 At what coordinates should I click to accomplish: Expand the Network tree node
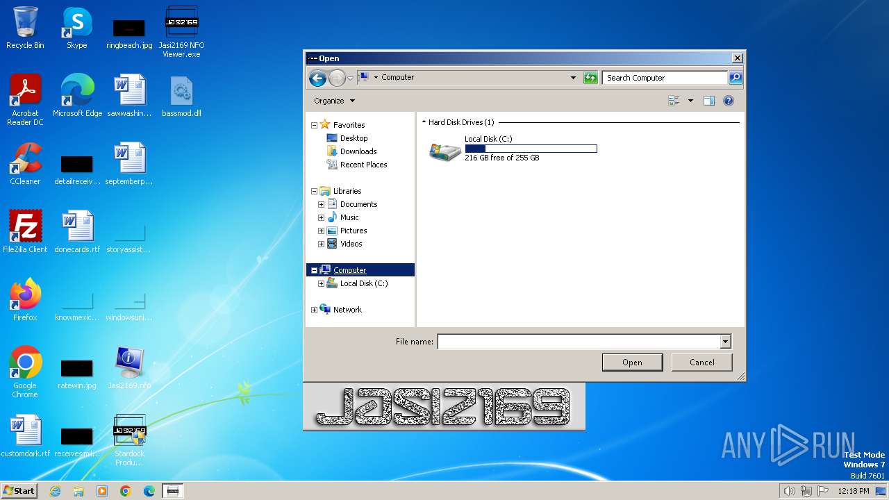tap(314, 310)
